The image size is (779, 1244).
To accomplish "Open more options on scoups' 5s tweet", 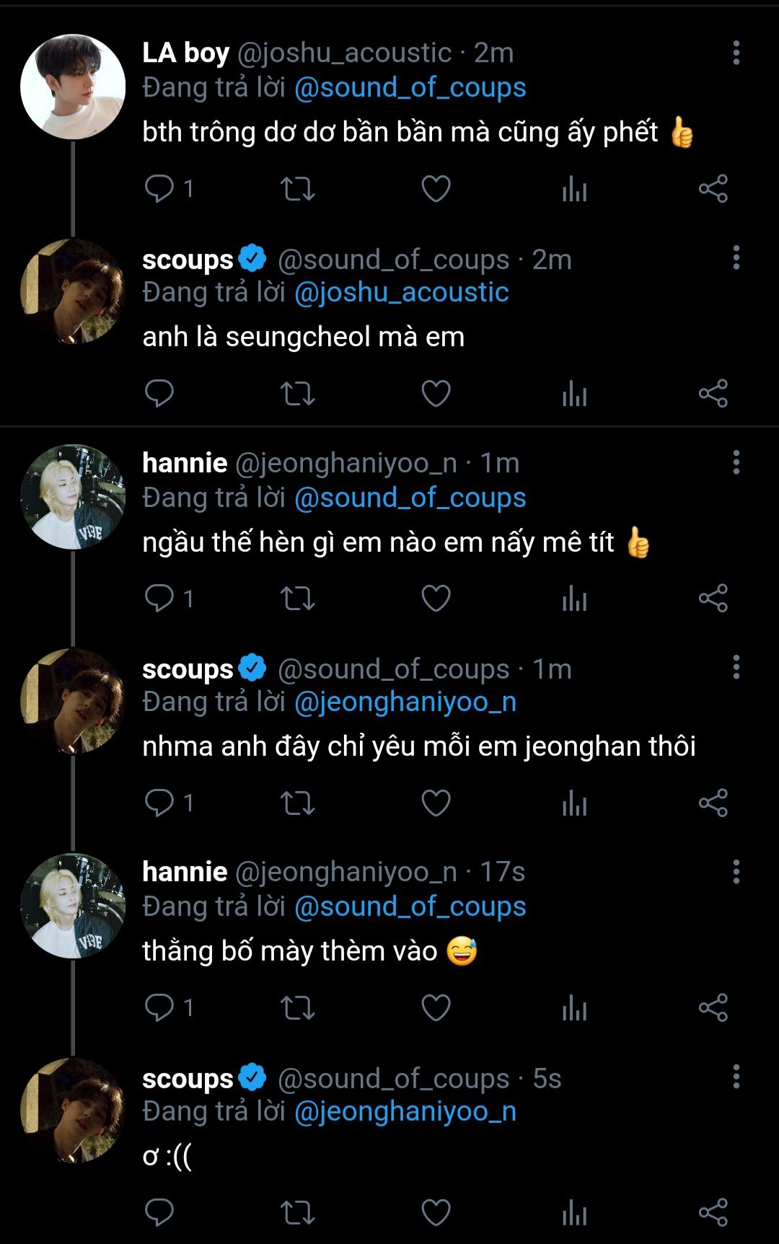I will tap(736, 1077).
